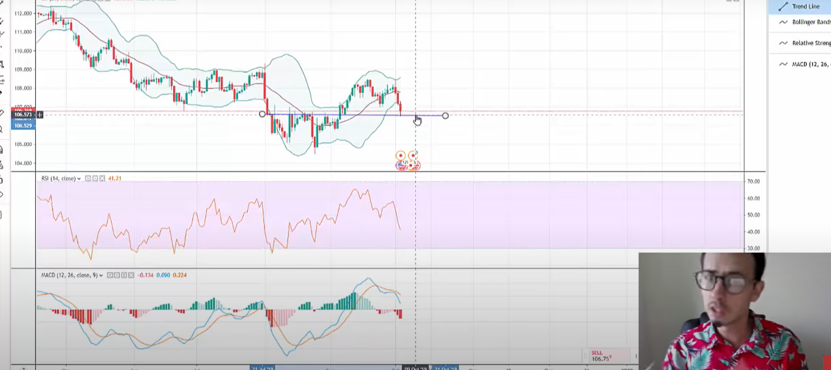Select Trend Line in object tree
Screen dimensions: 831x370
(x=805, y=6)
